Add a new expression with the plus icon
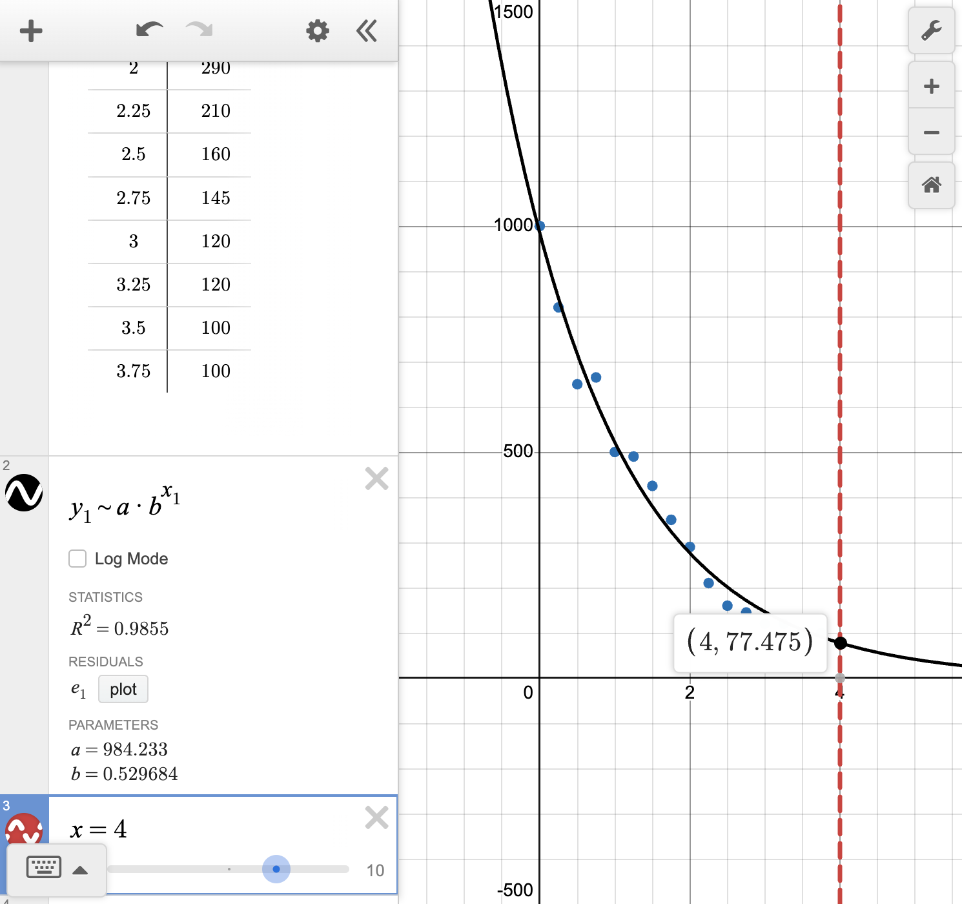Image resolution: width=962 pixels, height=904 pixels. tap(31, 30)
